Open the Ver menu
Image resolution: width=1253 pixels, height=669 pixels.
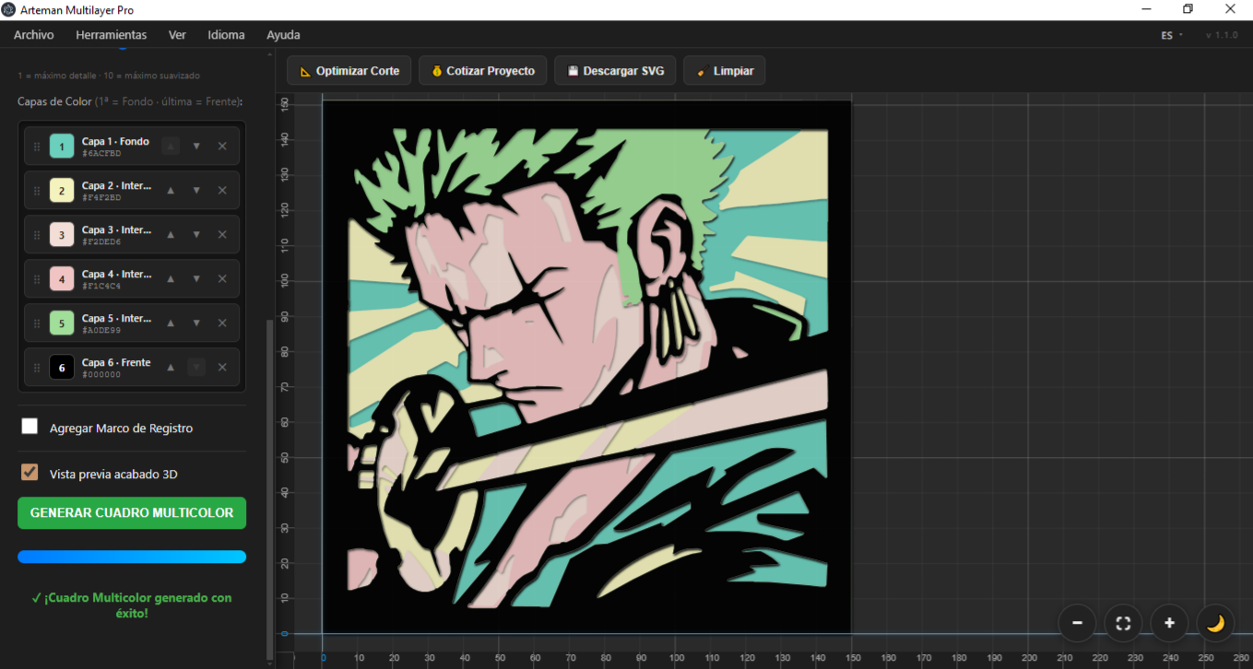[x=177, y=35]
